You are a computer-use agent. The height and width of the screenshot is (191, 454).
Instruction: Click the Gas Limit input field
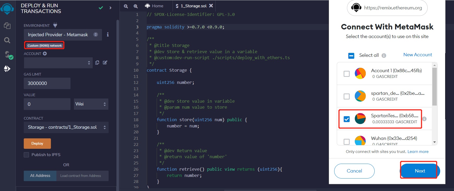[x=47, y=83]
